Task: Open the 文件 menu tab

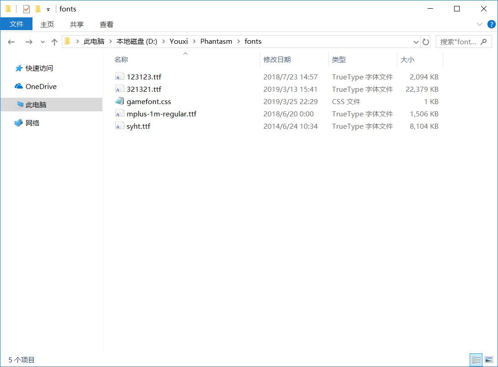Action: [x=16, y=24]
